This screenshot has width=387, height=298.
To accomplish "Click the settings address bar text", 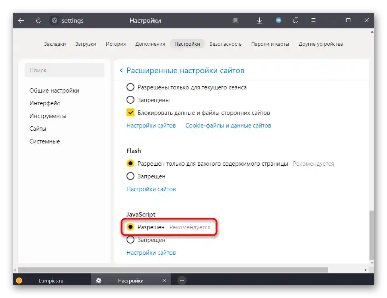I will pyautogui.click(x=72, y=20).
